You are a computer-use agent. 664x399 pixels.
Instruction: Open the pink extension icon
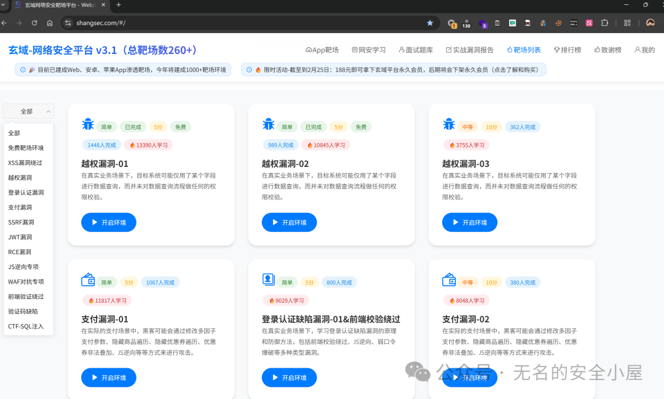(x=589, y=23)
